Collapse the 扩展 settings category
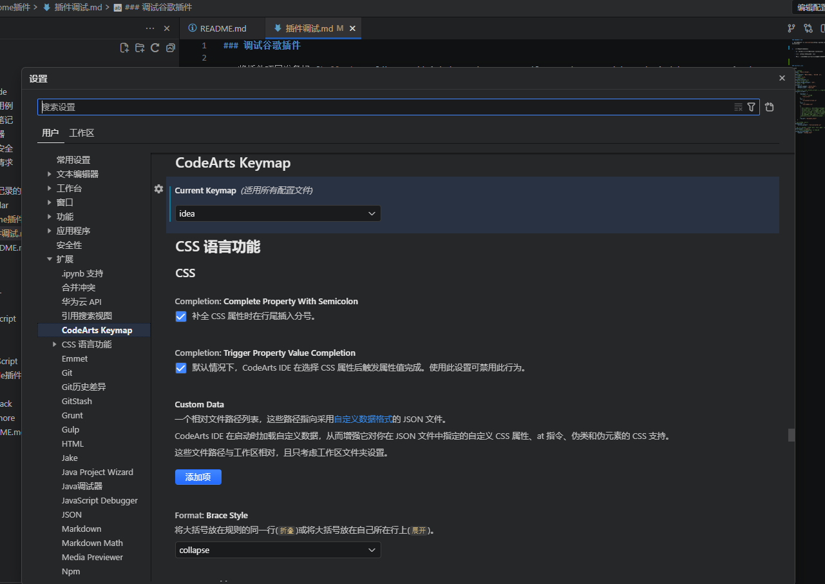This screenshot has height=584, width=825. (x=50, y=259)
